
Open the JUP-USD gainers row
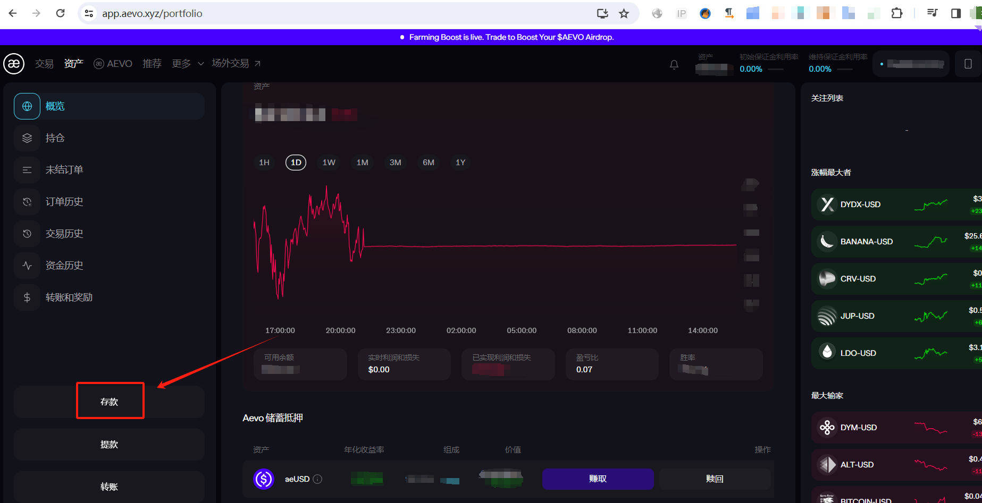(896, 316)
